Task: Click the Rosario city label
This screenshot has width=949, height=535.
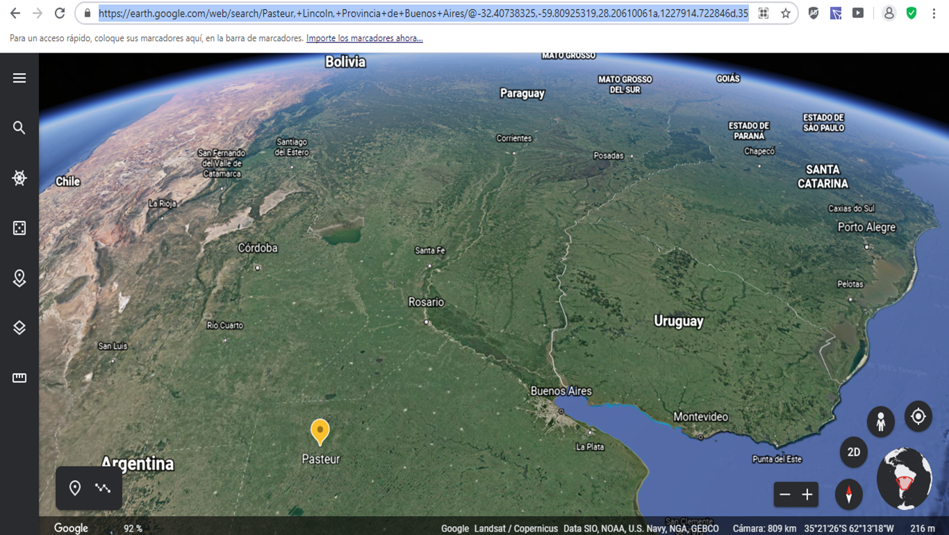Action: (426, 302)
